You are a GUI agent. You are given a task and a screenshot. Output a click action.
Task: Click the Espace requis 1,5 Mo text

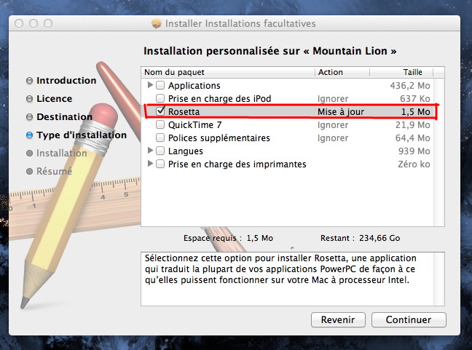(228, 238)
